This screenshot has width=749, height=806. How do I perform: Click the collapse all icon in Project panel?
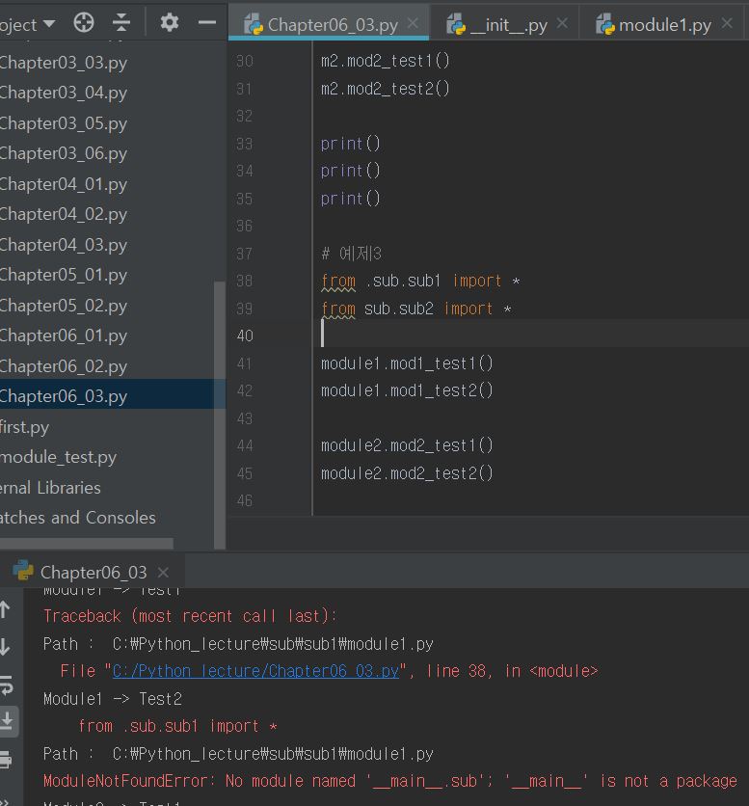click(121, 22)
